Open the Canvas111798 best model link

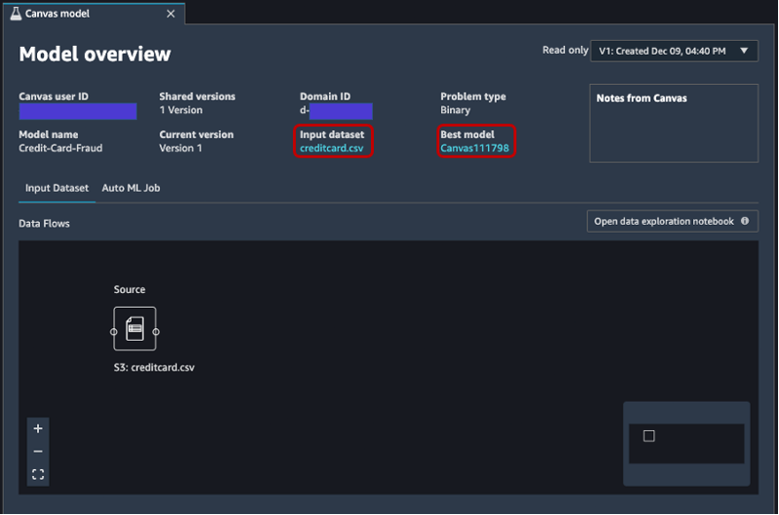(x=474, y=148)
